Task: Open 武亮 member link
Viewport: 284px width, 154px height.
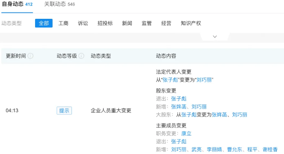Action: click(196, 149)
